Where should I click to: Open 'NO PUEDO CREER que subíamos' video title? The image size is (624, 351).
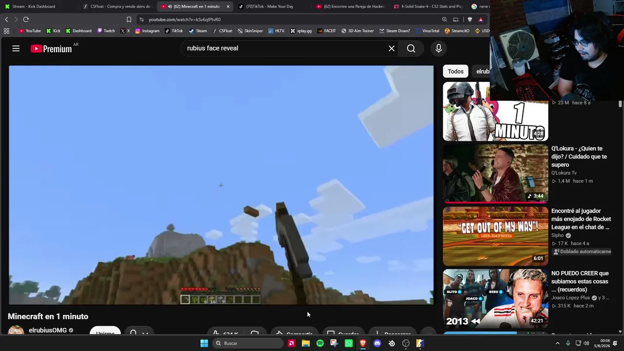(x=580, y=281)
